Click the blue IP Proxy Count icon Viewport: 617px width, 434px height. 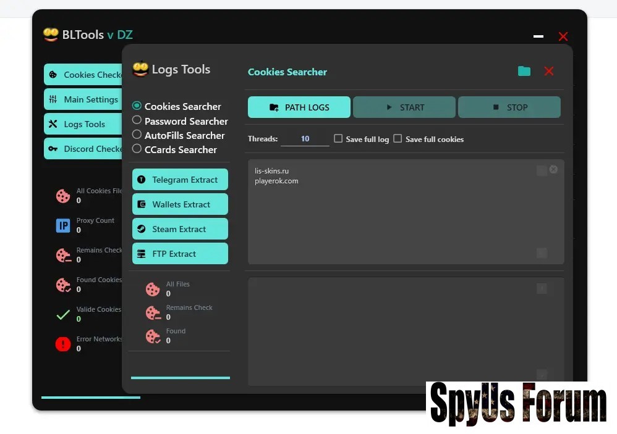[63, 226]
